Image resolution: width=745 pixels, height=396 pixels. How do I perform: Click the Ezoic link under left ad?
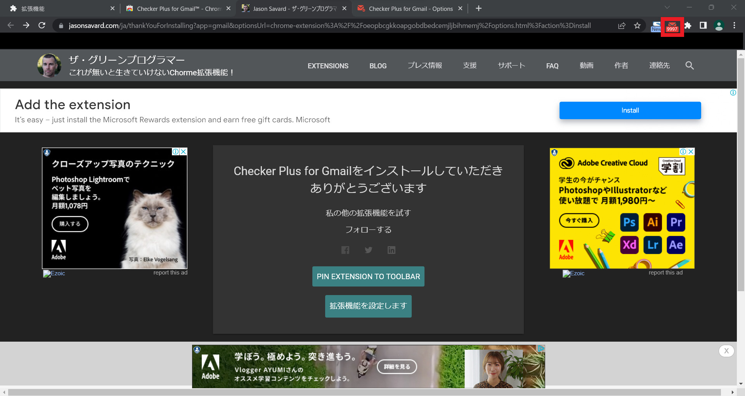point(54,273)
